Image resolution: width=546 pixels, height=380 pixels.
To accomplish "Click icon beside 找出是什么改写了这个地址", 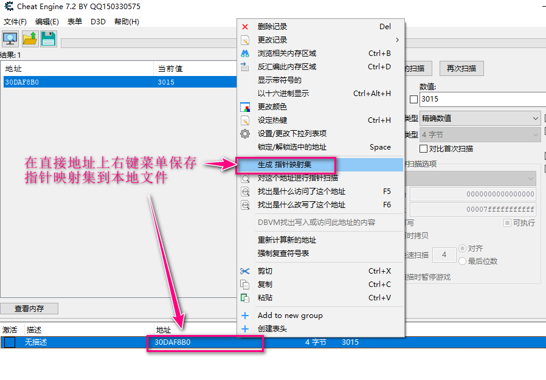I will click(245, 205).
